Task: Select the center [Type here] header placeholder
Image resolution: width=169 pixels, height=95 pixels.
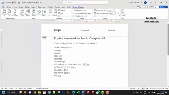Action: [x=85, y=30]
